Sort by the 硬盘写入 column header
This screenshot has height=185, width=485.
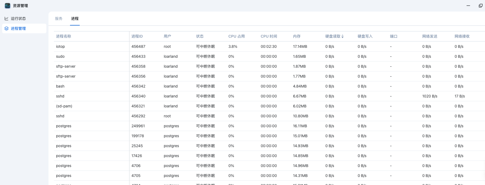[365, 36]
